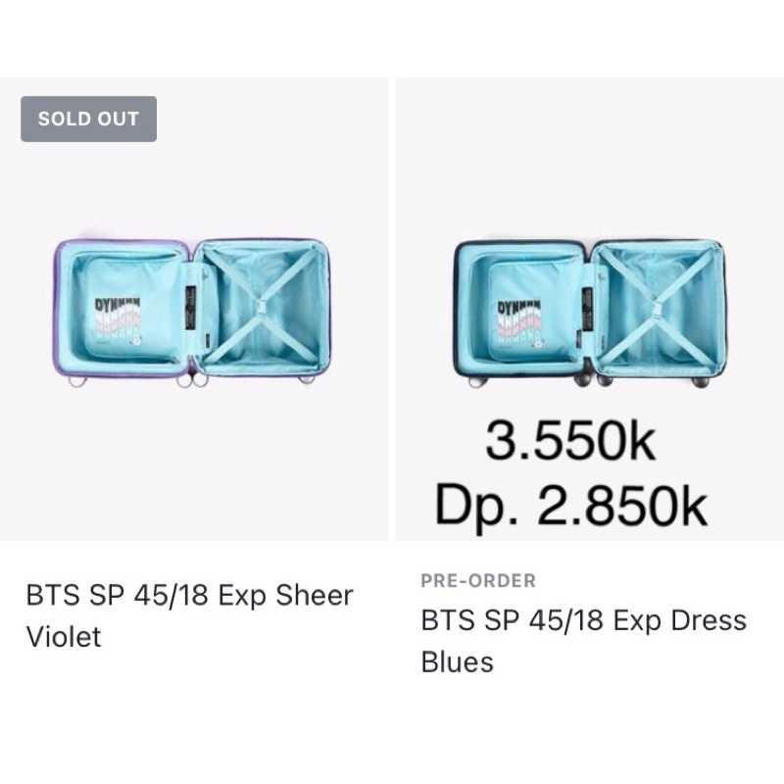Click the label tag inside right suitcase lid
The image size is (784, 784).
588,306
